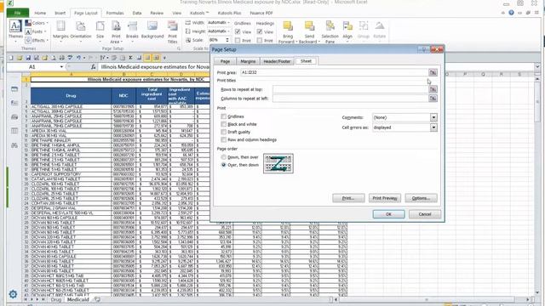Click the Columns to repeat at left field

350,99
